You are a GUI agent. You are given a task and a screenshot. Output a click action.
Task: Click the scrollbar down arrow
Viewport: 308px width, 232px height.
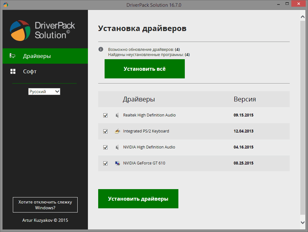coord(303,222)
